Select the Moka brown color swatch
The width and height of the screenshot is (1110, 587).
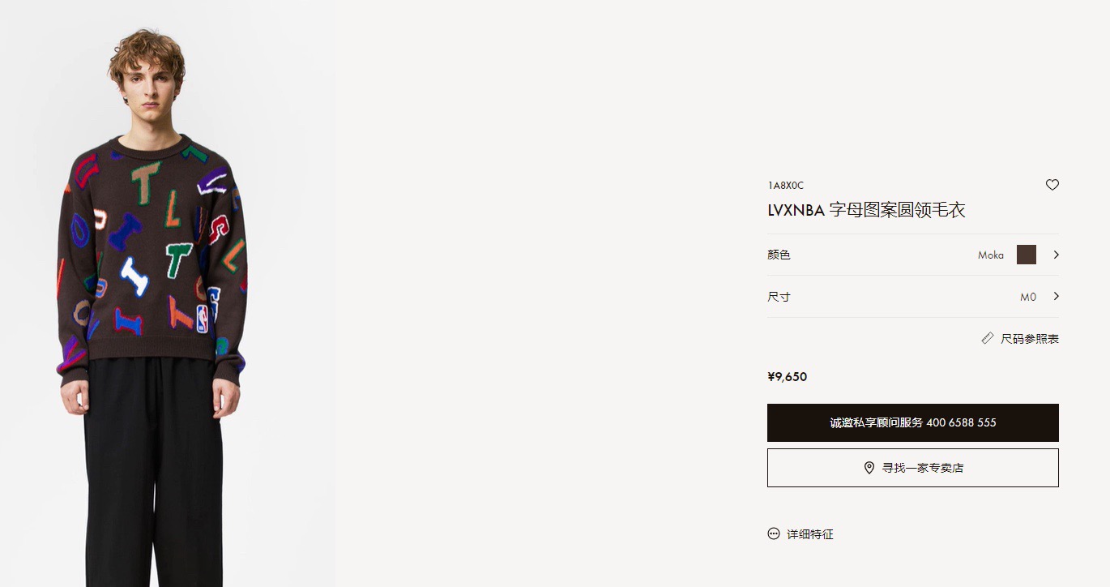pyautogui.click(x=1026, y=255)
